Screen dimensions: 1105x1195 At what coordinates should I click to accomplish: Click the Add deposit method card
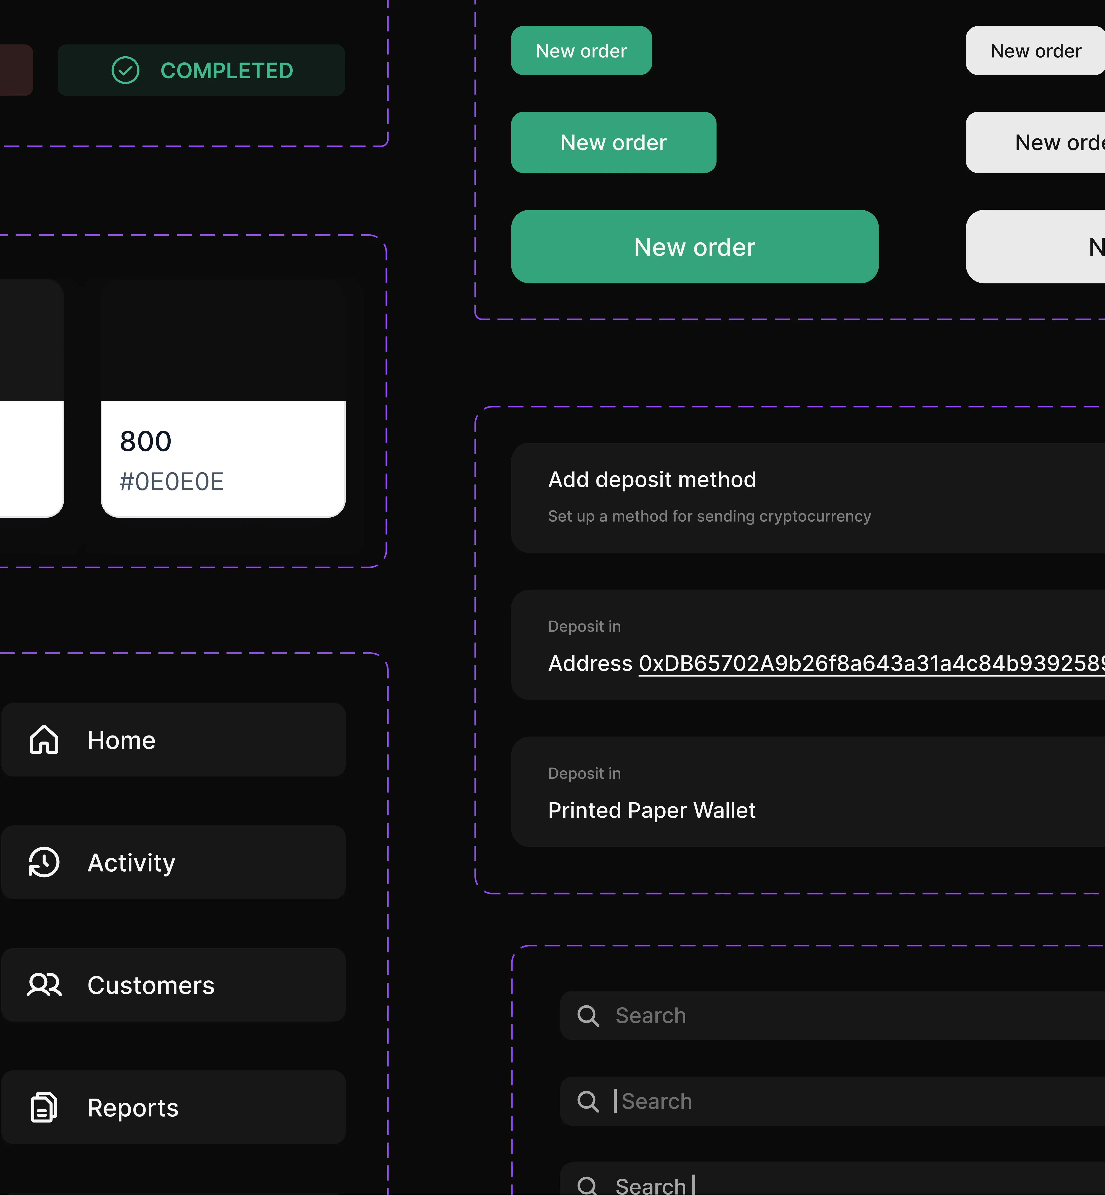[808, 498]
